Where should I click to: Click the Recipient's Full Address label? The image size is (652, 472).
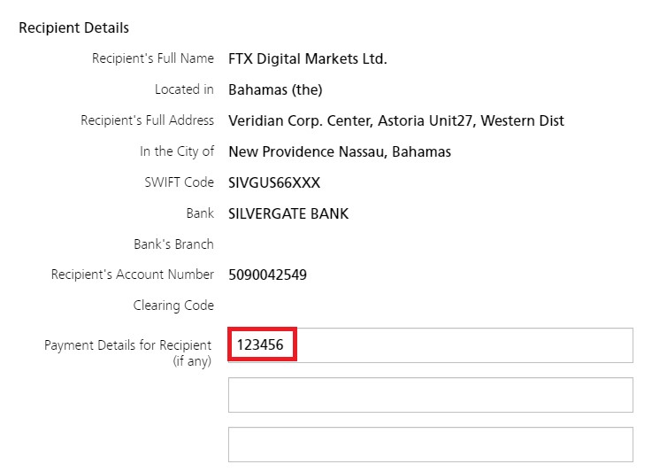pos(147,120)
